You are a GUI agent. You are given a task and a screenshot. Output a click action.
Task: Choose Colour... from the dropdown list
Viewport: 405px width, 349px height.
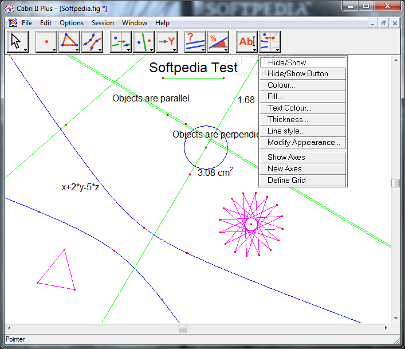302,85
